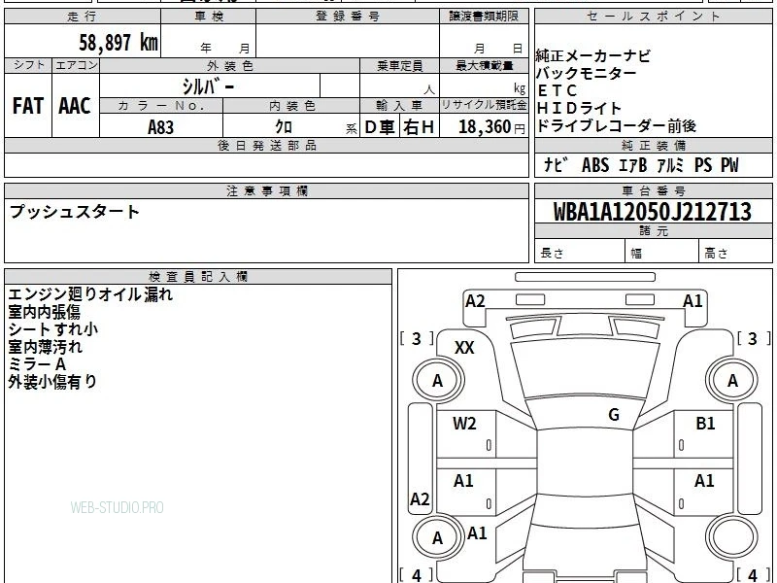
Task: Click the 後日発送部品 header
Action: (x=266, y=145)
